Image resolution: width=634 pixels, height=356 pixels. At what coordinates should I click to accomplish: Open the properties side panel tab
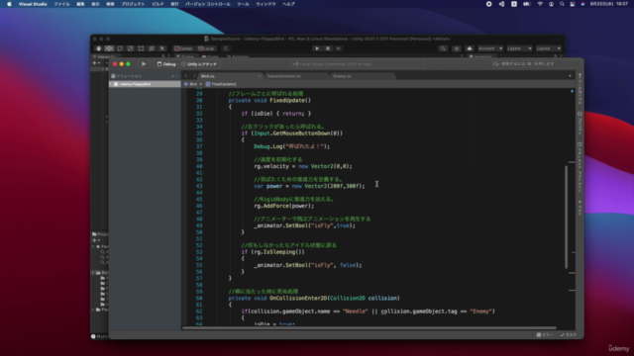point(580,124)
